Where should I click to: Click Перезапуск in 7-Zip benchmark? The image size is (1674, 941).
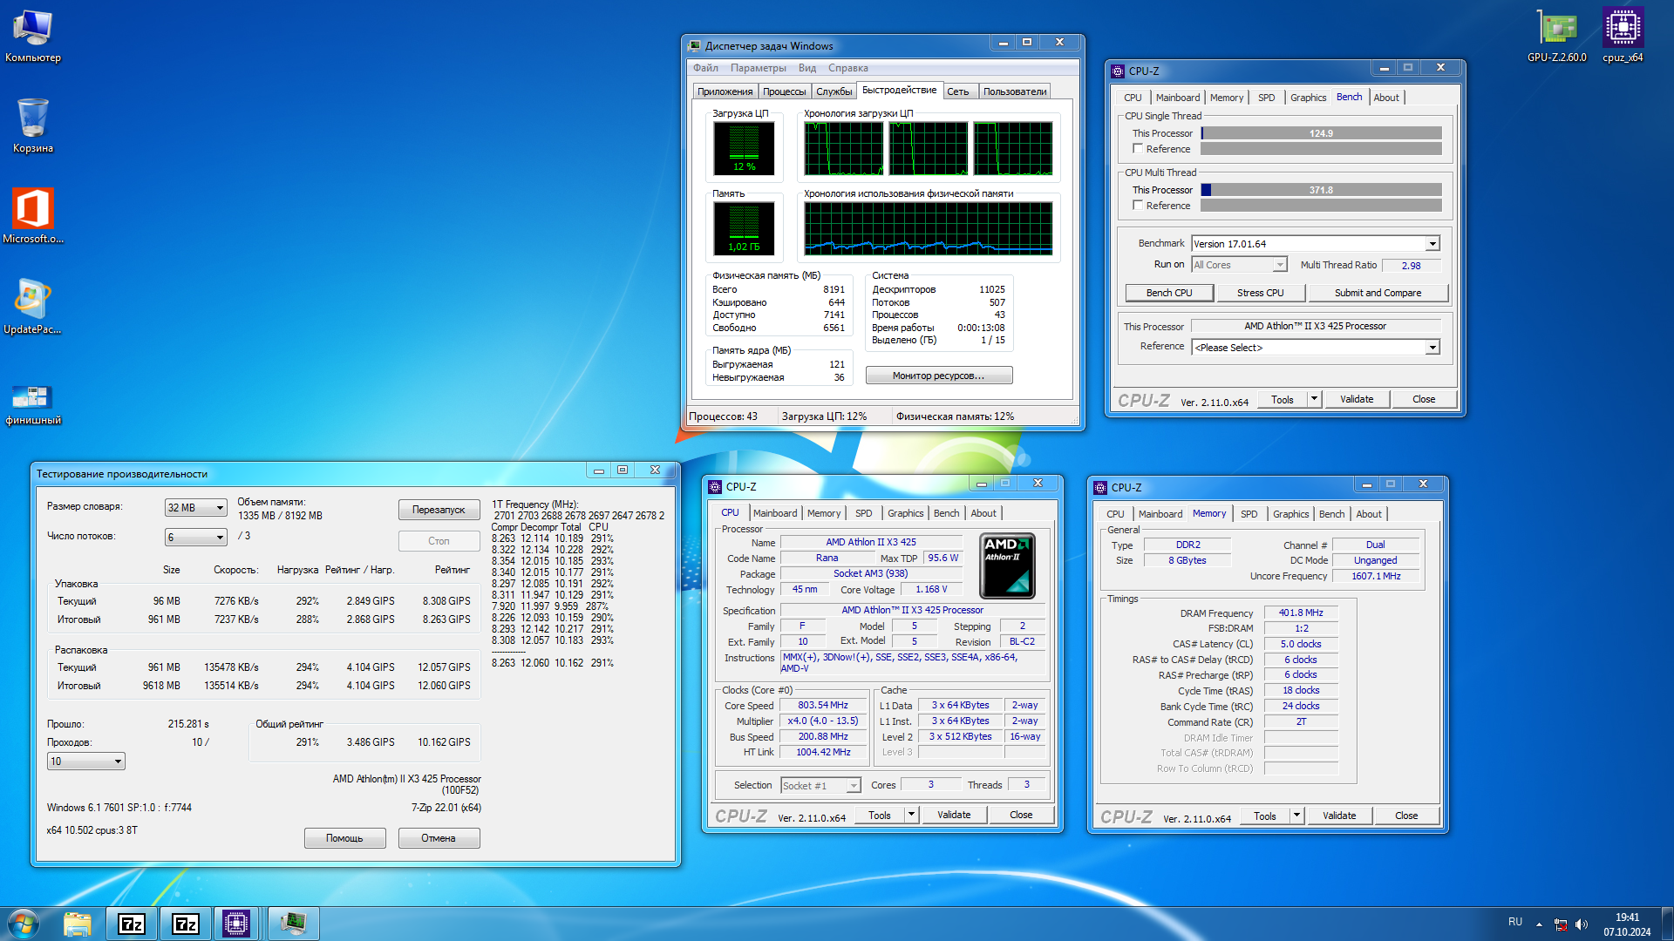pyautogui.click(x=439, y=510)
